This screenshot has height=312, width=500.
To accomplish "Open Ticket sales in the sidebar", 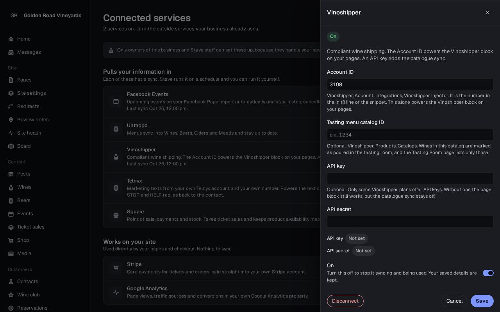I will 45,227.
